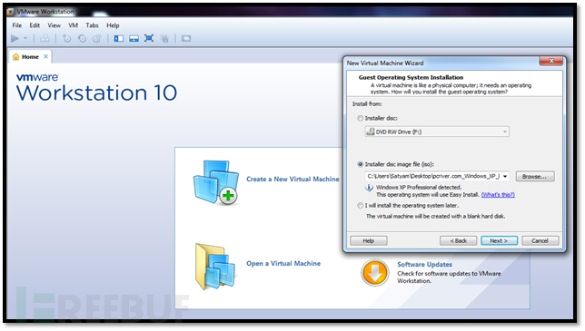Open the Tabs menu
This screenshot has height=331, width=585.
pyautogui.click(x=92, y=25)
